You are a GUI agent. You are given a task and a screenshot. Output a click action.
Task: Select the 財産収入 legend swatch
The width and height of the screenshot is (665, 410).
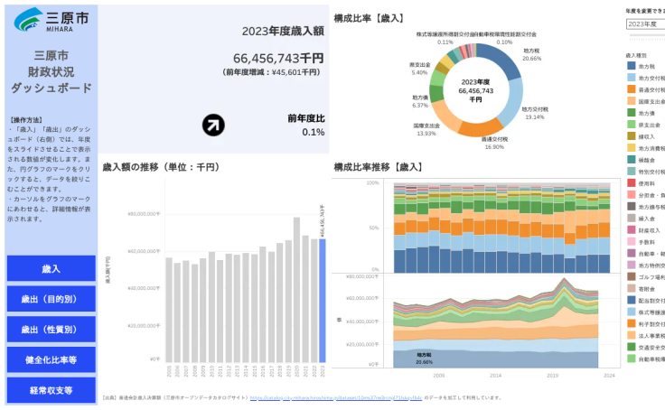point(632,229)
